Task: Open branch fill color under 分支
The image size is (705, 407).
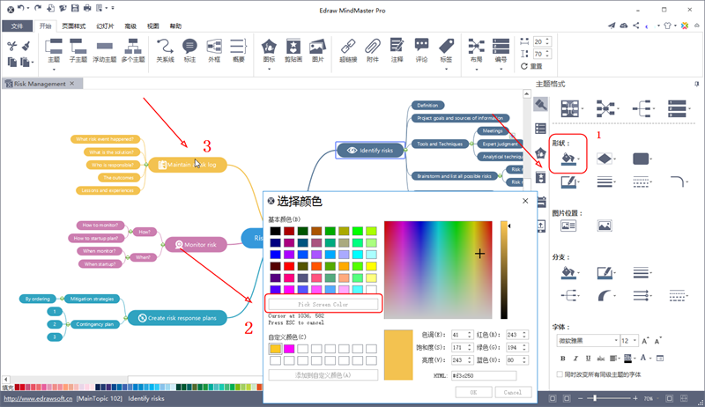Action: coord(568,273)
